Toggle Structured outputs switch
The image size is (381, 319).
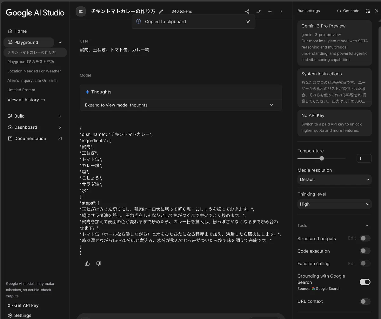click(x=365, y=238)
